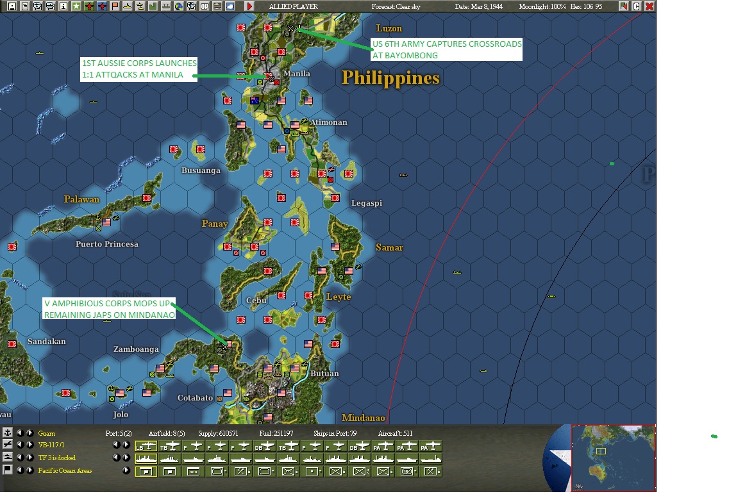Image resolution: width=729 pixels, height=496 pixels.
Task: Page air group icons row right
Action: coord(126,444)
